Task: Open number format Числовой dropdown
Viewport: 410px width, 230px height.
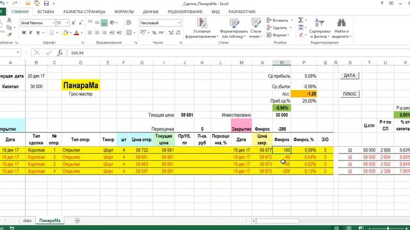Action: coord(179,23)
